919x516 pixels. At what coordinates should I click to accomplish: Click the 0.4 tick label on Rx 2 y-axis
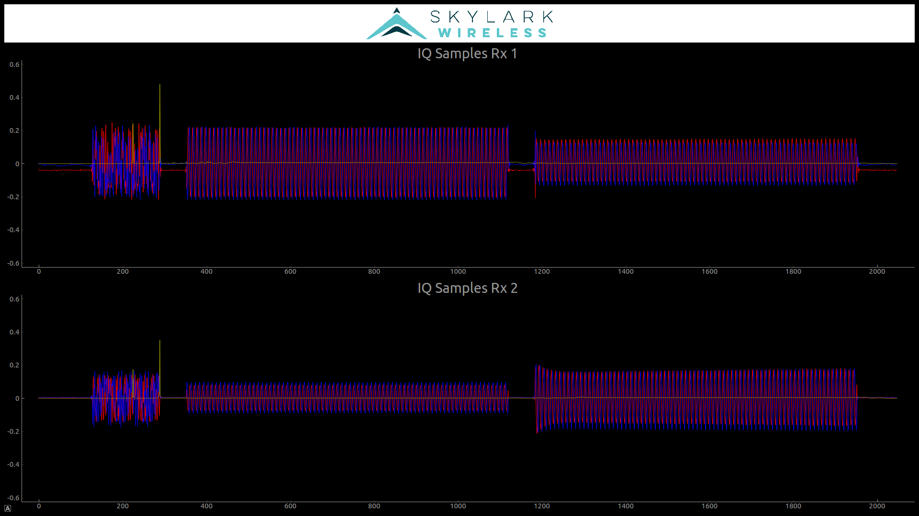[x=13, y=332]
